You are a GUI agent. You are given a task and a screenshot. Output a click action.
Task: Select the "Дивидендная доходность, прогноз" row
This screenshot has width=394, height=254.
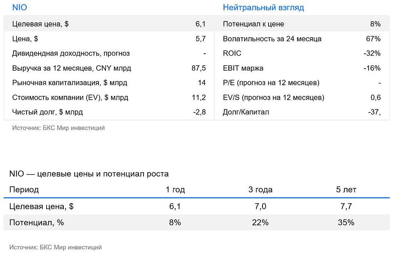coord(71,53)
